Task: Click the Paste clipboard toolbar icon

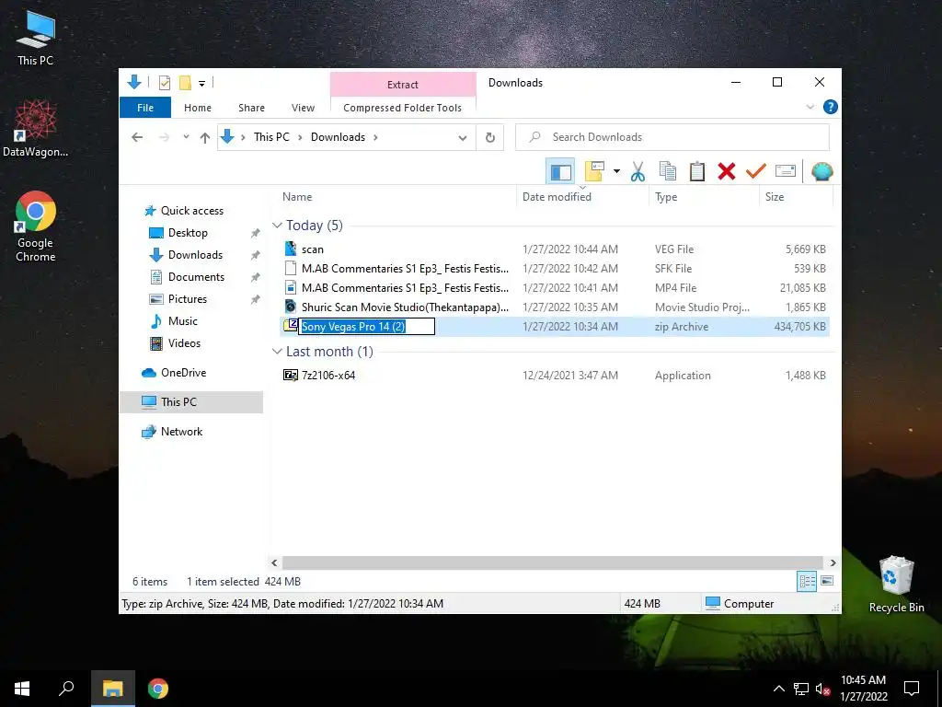Action: pos(697,171)
